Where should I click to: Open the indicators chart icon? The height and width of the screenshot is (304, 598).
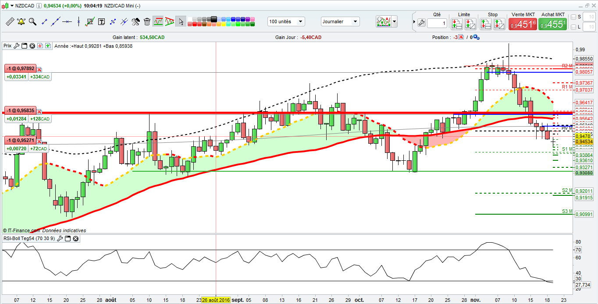(383, 21)
